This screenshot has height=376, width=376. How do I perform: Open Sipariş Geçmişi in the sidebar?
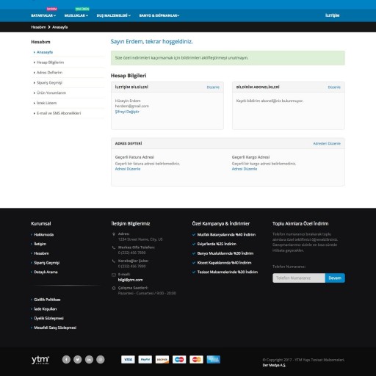click(x=49, y=83)
